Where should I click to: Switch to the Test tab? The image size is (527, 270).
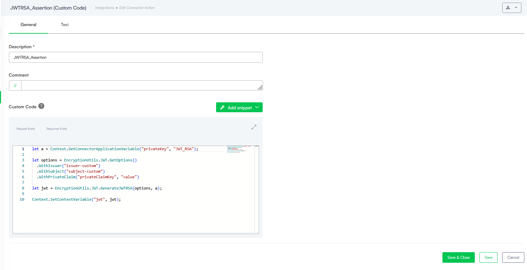coord(65,25)
